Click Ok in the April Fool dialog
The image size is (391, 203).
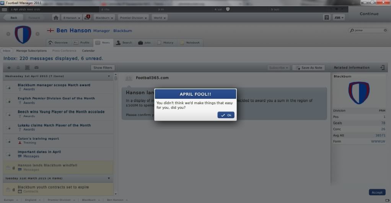pyautogui.click(x=226, y=115)
